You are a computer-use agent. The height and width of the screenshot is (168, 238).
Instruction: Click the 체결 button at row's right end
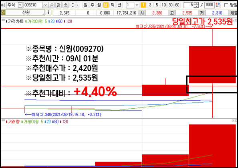coord(234,13)
